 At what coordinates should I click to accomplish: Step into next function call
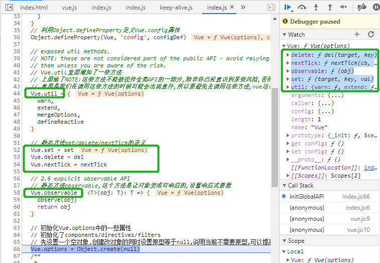tap(316, 7)
